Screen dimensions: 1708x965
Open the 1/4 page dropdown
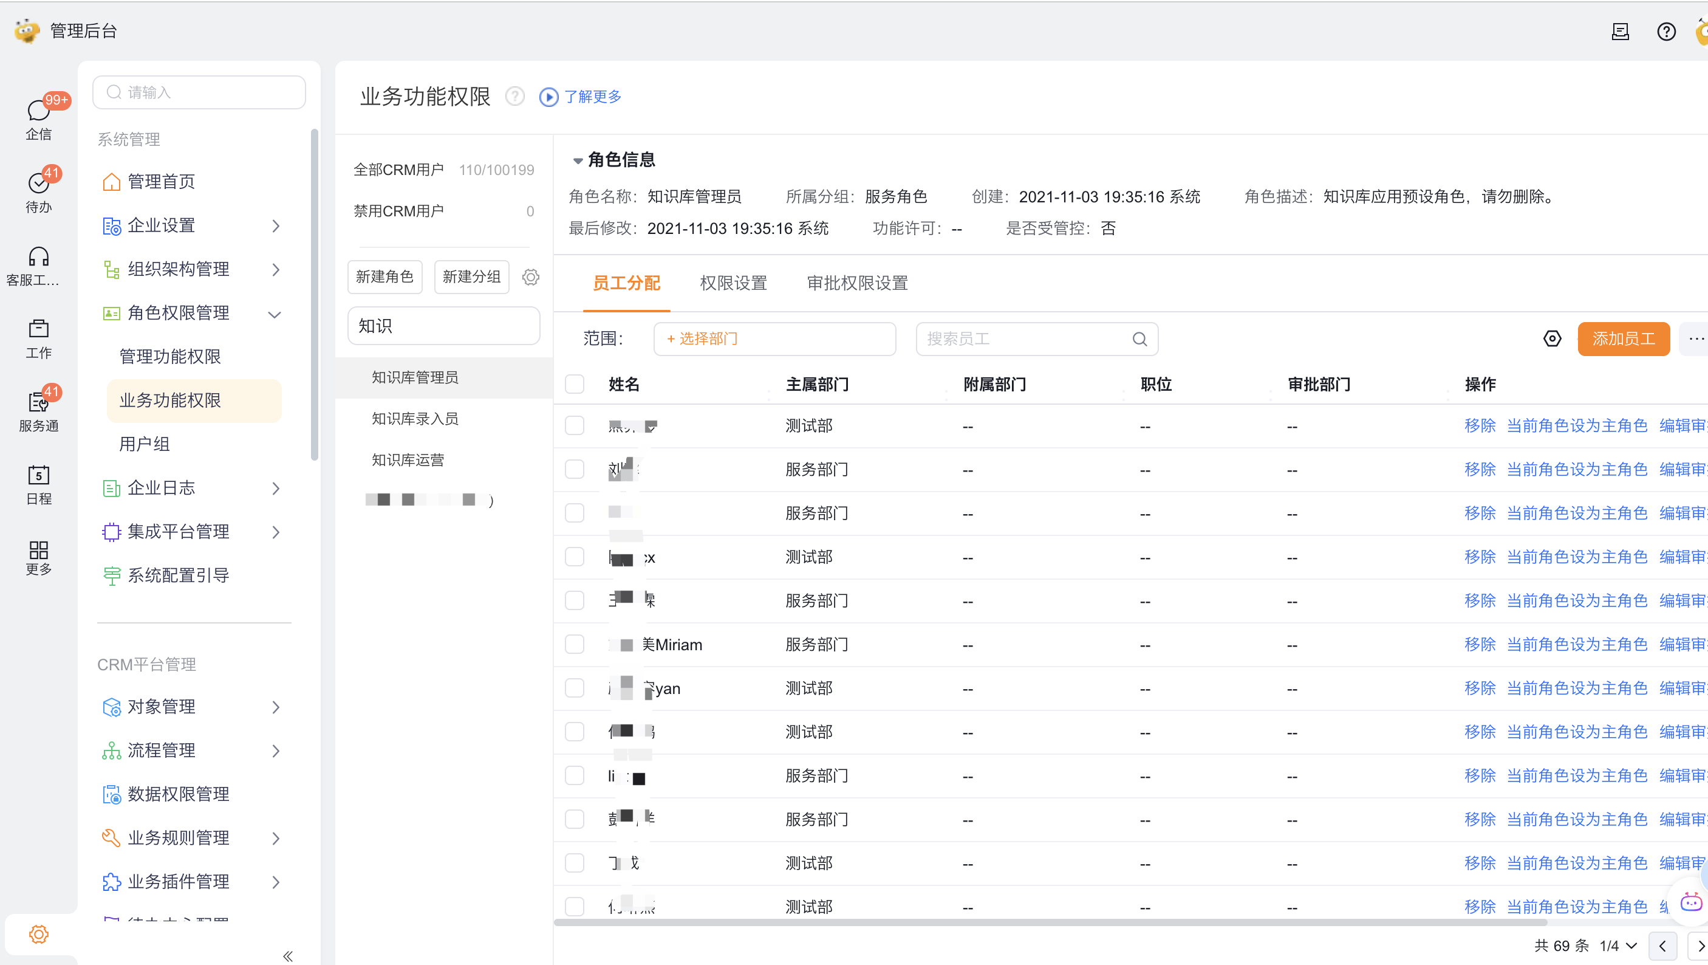[x=1618, y=945]
